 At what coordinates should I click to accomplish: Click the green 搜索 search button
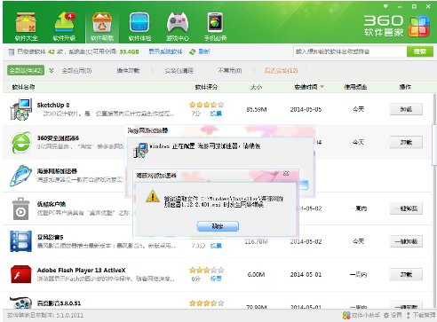[x=420, y=51]
